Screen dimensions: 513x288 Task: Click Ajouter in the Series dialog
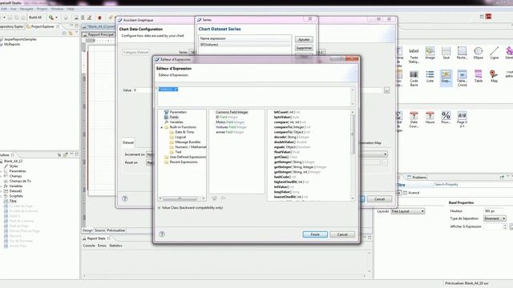tap(304, 39)
